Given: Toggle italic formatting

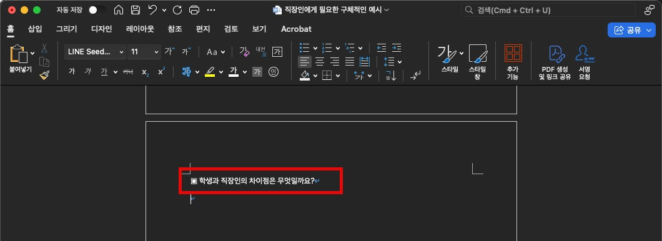Looking at the screenshot, I should point(88,72).
